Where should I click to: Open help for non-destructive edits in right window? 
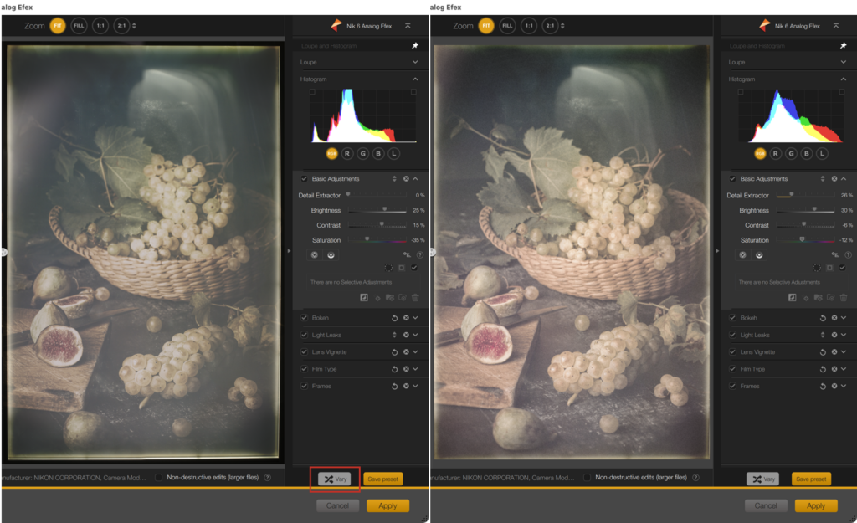[x=695, y=477]
